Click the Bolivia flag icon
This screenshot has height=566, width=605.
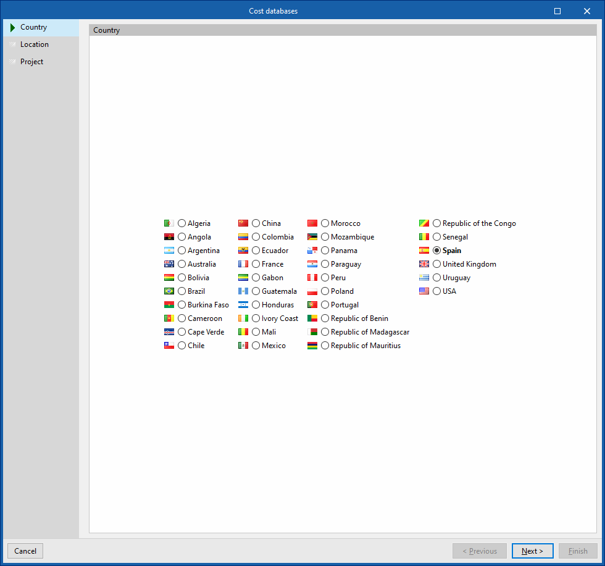click(x=169, y=277)
